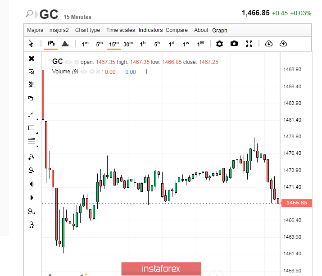Switch to 1 hour timeframe
The image size is (322, 276).
coord(142,44)
